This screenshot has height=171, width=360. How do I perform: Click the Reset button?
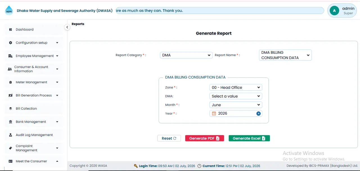point(169,138)
